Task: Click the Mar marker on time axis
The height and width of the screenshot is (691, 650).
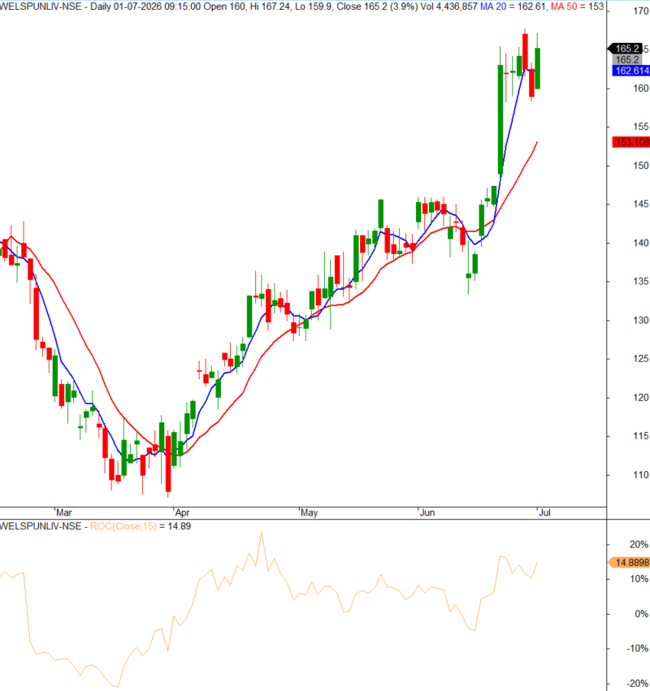Action: point(64,512)
